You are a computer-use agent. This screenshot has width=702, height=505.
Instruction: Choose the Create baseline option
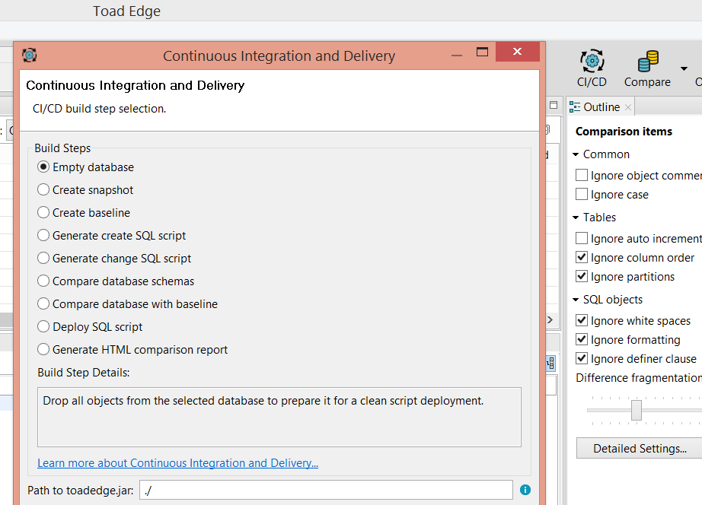(x=43, y=212)
